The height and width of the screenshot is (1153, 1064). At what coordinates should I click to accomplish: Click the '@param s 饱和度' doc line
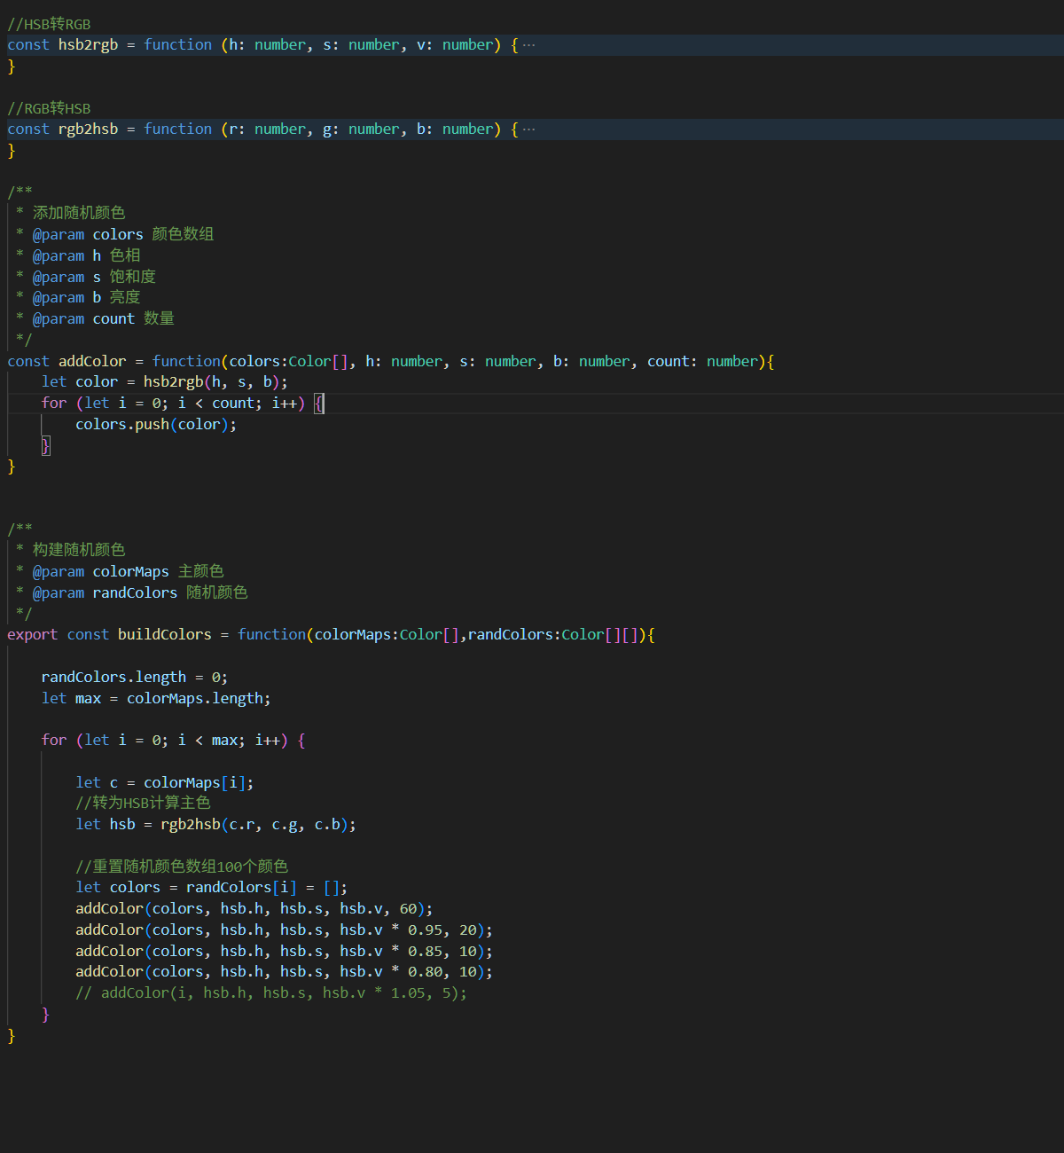(x=94, y=277)
